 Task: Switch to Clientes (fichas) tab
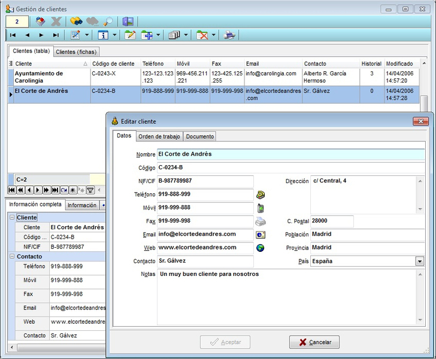tap(76, 52)
